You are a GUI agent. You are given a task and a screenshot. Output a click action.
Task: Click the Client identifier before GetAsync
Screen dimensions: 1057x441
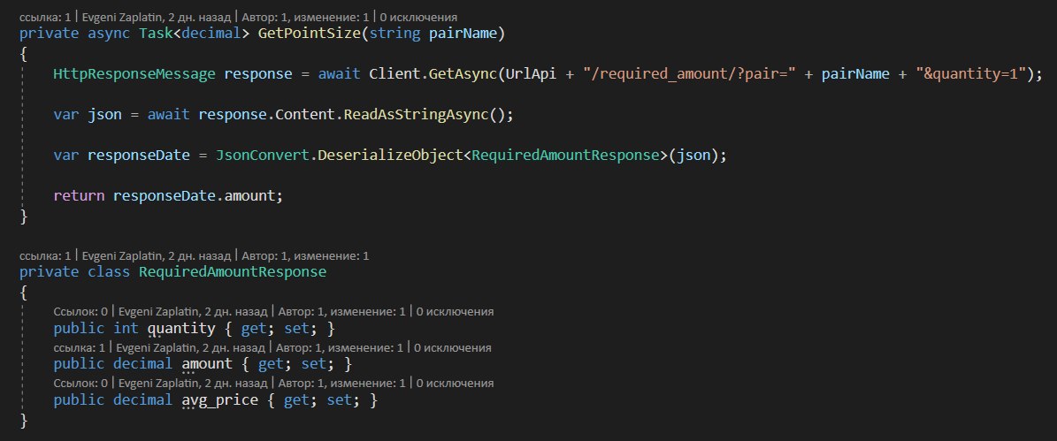[x=395, y=74]
